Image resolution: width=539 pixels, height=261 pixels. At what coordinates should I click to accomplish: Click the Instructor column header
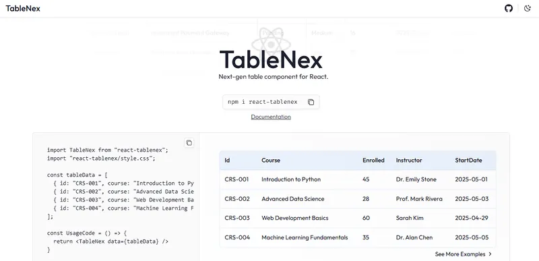pyautogui.click(x=409, y=161)
